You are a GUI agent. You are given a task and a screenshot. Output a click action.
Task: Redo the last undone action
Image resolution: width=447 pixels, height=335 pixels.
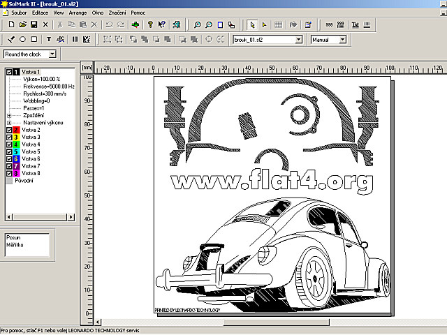coord(121,24)
